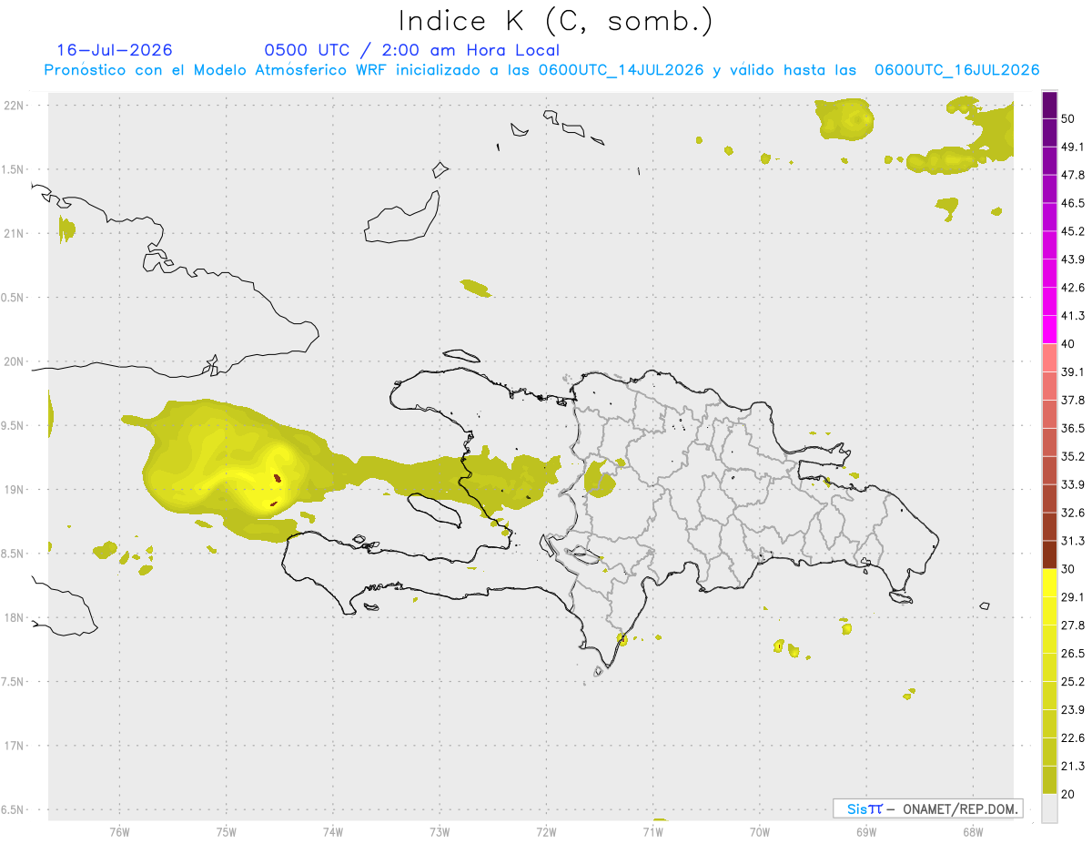Click the brown legend swatch between 30 and 31.3
This screenshot has width=1092, height=844.
point(1049,554)
